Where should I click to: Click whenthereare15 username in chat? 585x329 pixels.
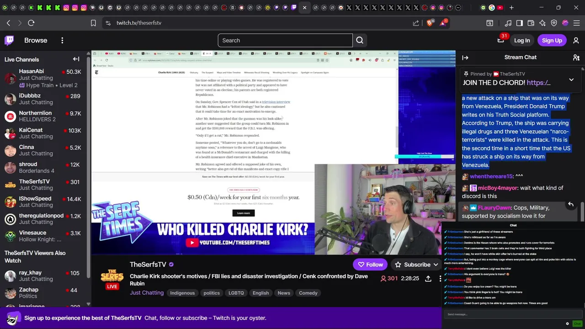pyautogui.click(x=491, y=176)
